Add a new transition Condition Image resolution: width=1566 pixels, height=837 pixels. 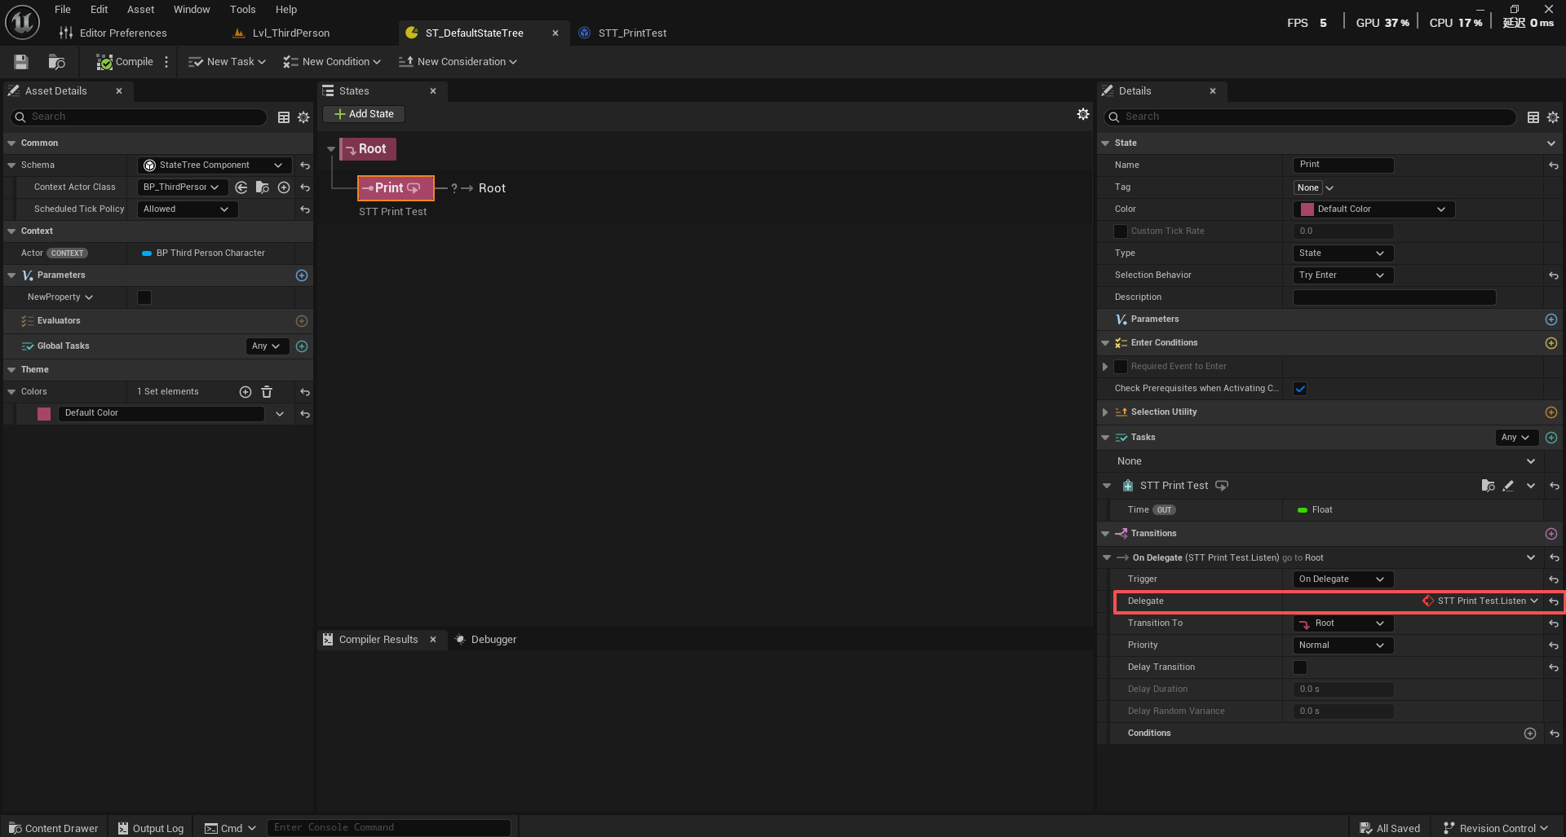click(x=1530, y=733)
